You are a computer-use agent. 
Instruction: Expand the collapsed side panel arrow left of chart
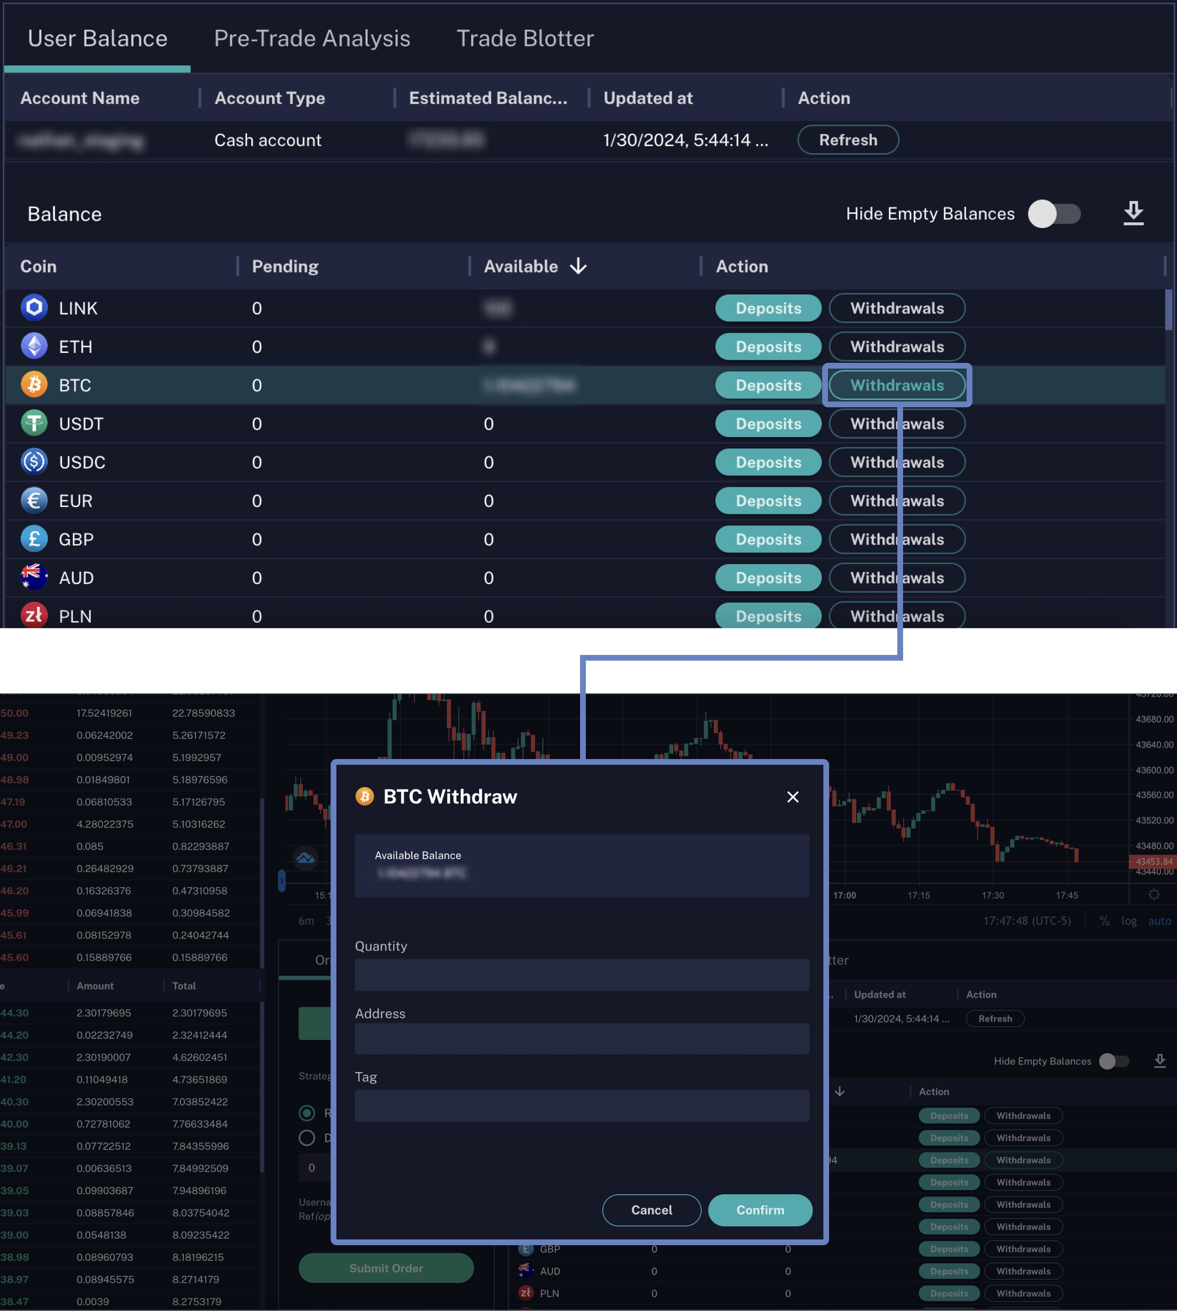(282, 880)
